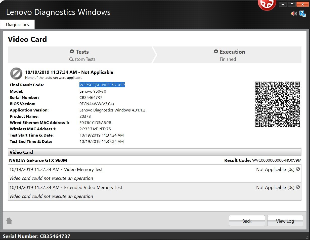Select the Video Memory Test row
Image resolution: width=310 pixels, height=240 pixels.
155,173
